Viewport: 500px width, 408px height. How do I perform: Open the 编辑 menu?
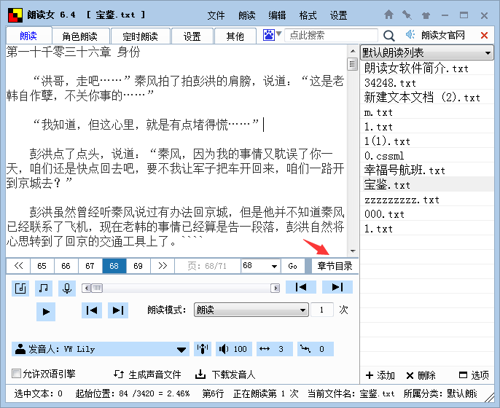tap(277, 15)
